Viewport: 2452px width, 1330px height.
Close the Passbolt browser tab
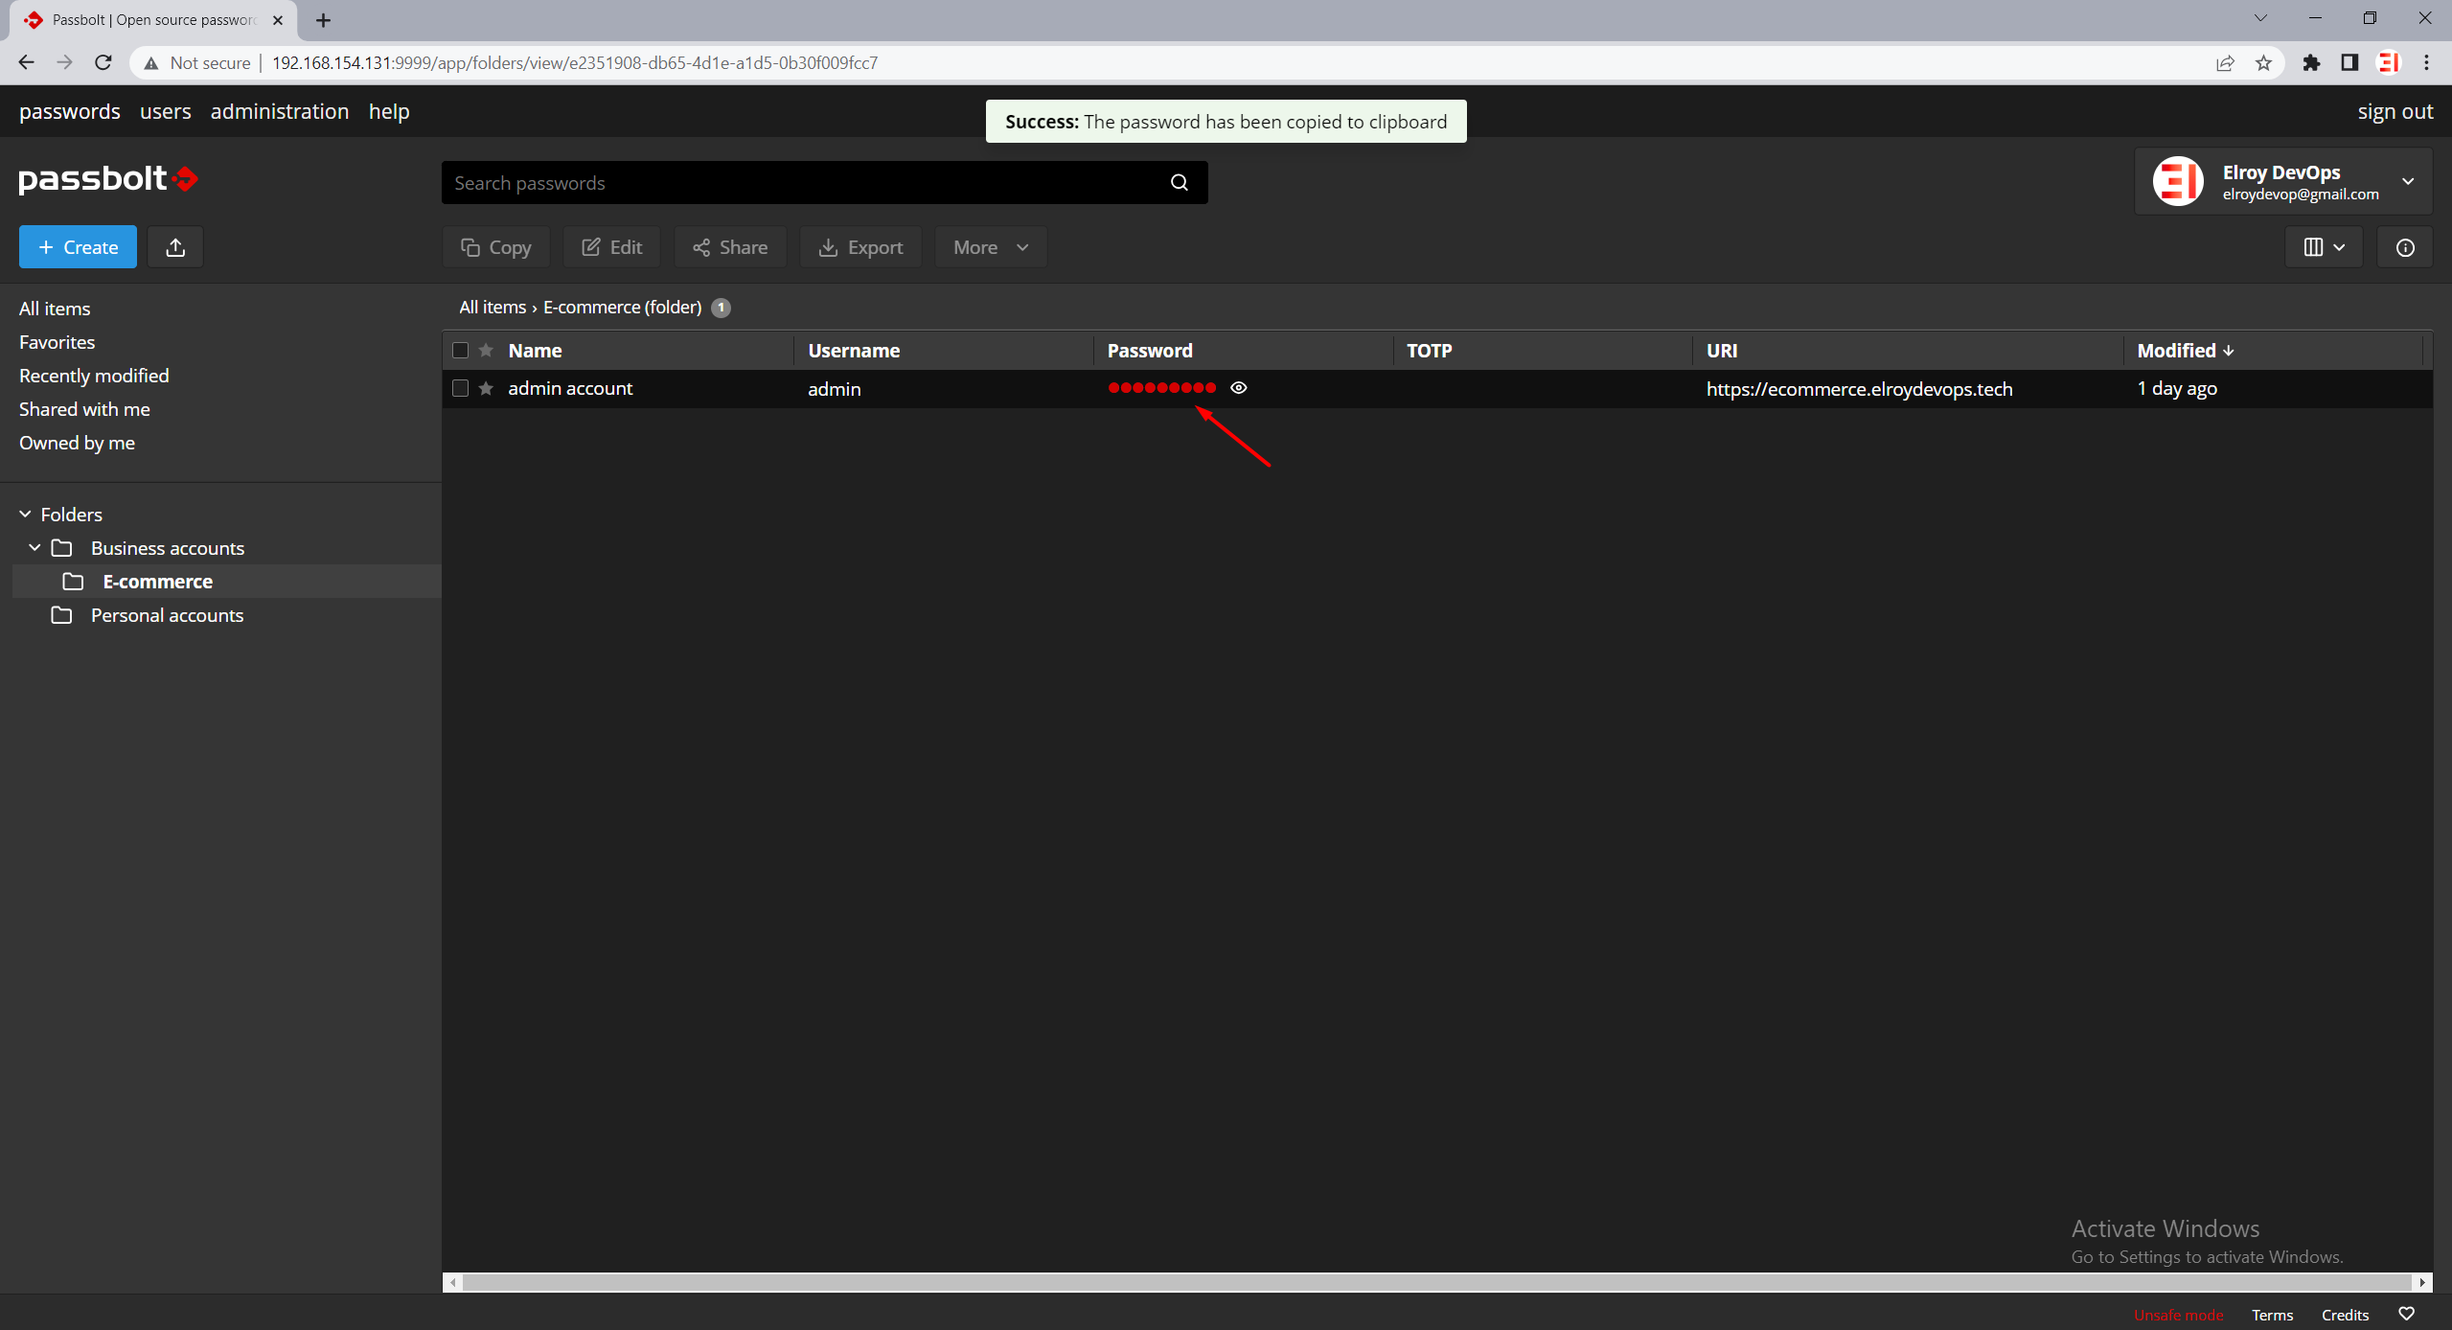coord(278,20)
